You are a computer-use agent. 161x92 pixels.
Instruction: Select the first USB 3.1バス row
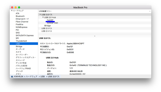coord(95,28)
